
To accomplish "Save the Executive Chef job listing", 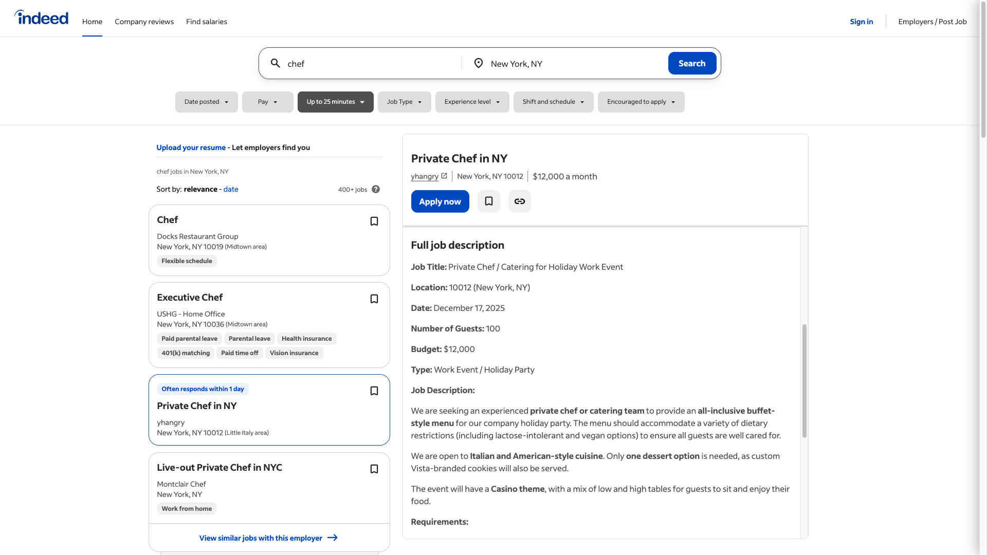I will click(374, 299).
